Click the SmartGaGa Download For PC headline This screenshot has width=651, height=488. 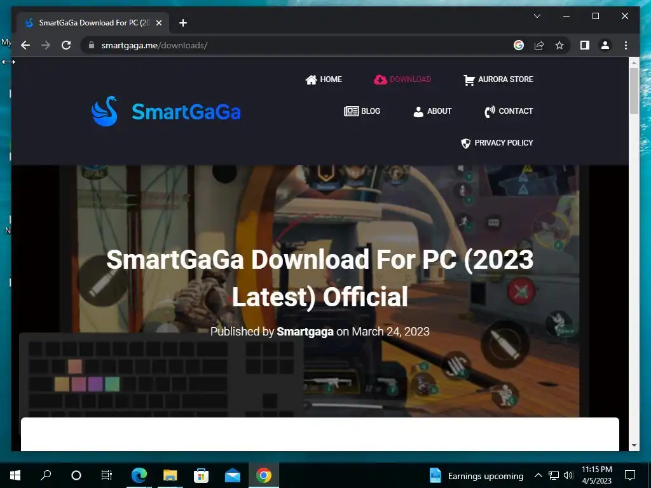tap(320, 278)
